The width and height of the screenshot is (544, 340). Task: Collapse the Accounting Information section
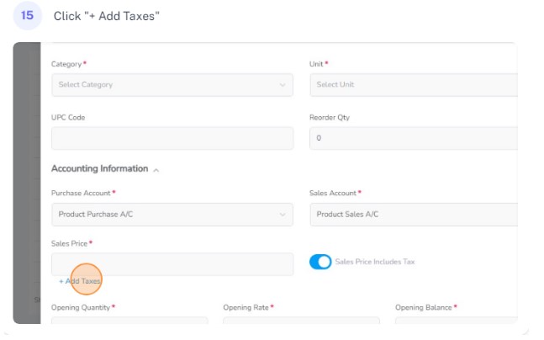tap(156, 170)
